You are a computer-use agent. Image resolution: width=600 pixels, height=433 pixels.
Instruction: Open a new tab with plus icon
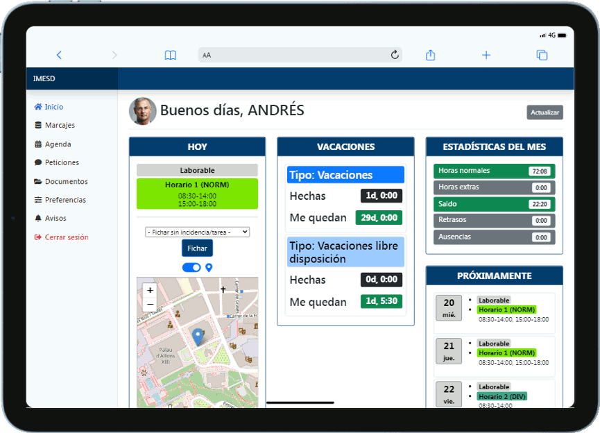tap(486, 56)
